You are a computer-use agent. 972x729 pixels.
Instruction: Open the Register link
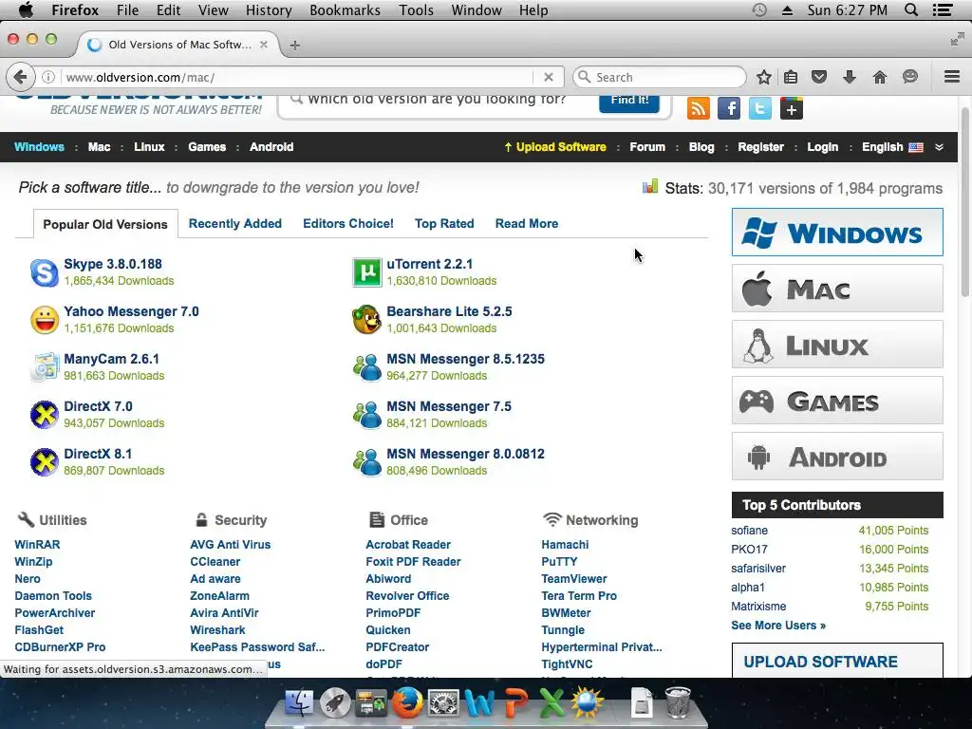tap(760, 147)
